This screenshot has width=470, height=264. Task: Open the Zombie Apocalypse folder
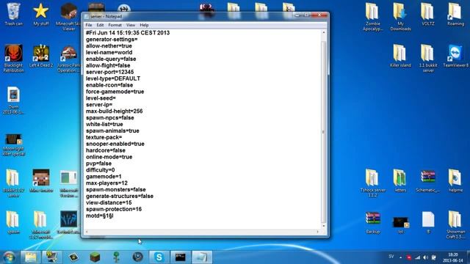click(x=372, y=17)
